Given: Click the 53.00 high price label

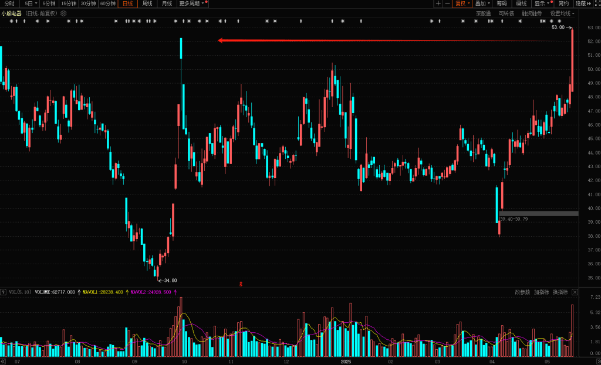Looking at the screenshot, I should pyautogui.click(x=558, y=27).
